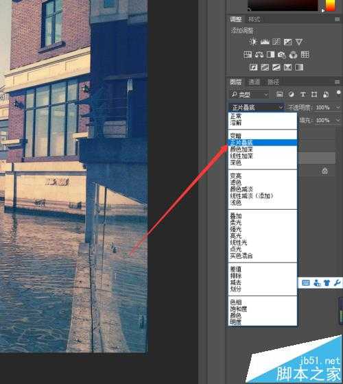The width and height of the screenshot is (343, 384).
Task: Switch to the 通道 tab
Action: pyautogui.click(x=254, y=82)
